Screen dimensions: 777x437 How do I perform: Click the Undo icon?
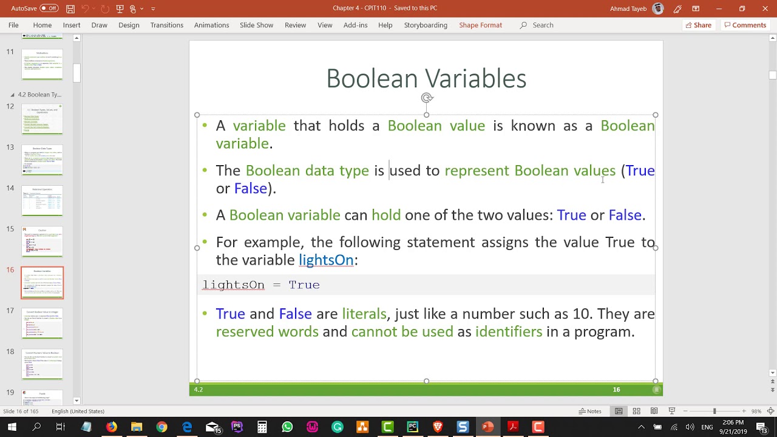[85, 8]
